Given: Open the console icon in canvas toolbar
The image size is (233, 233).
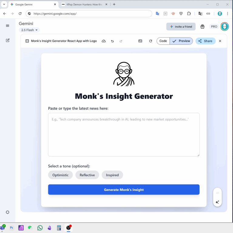Looking at the screenshot, I should 140,41.
